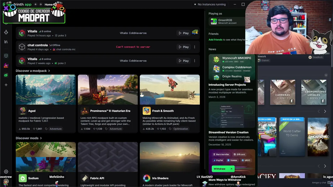
Task: Open Prominence II modpack thumbnail
Action: (108, 90)
